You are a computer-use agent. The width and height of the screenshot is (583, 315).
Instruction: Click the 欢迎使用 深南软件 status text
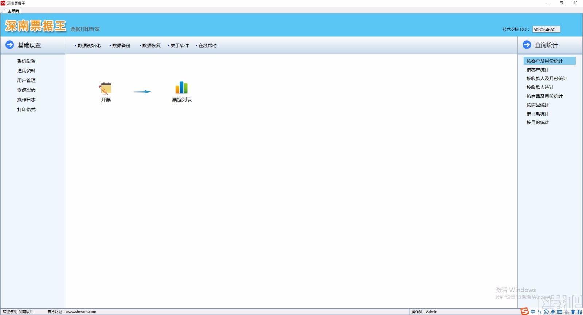pos(18,312)
